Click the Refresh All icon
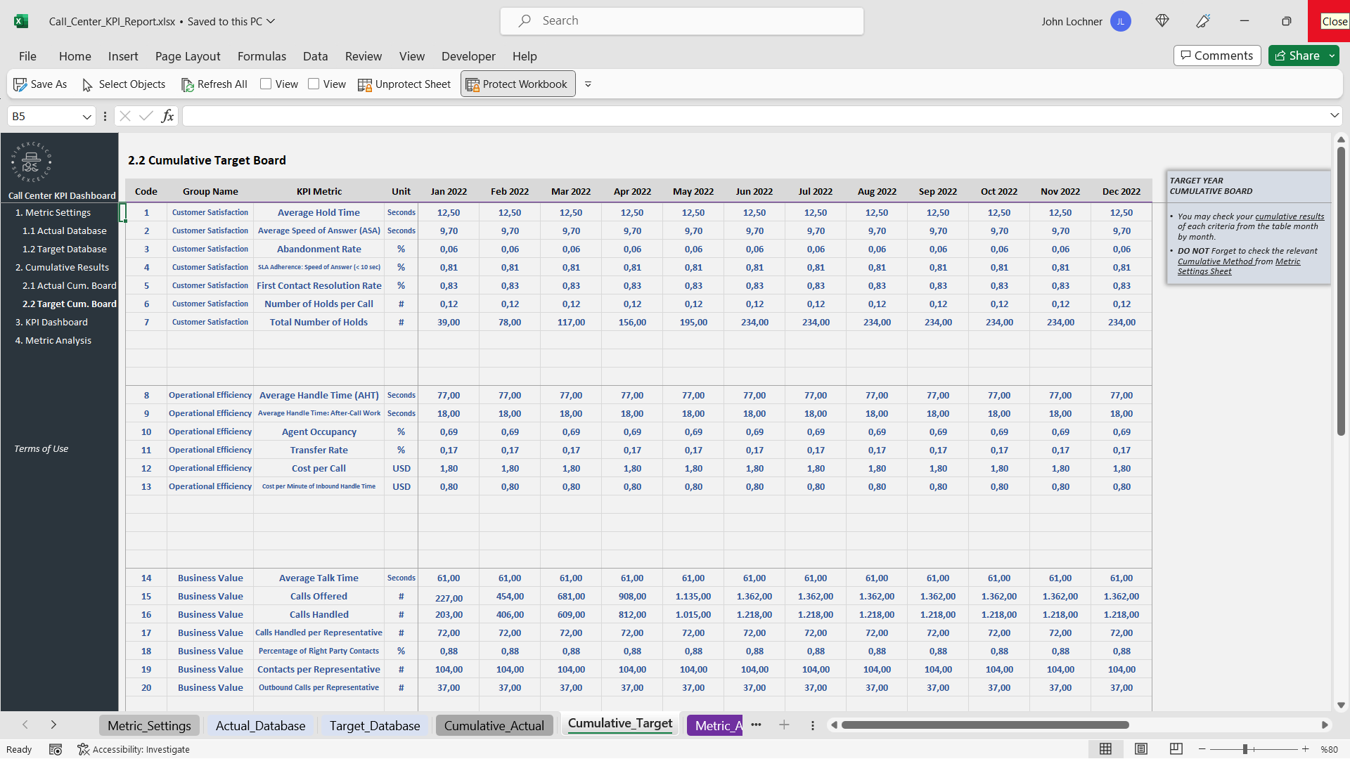The height and width of the screenshot is (759, 1350). [x=188, y=84]
